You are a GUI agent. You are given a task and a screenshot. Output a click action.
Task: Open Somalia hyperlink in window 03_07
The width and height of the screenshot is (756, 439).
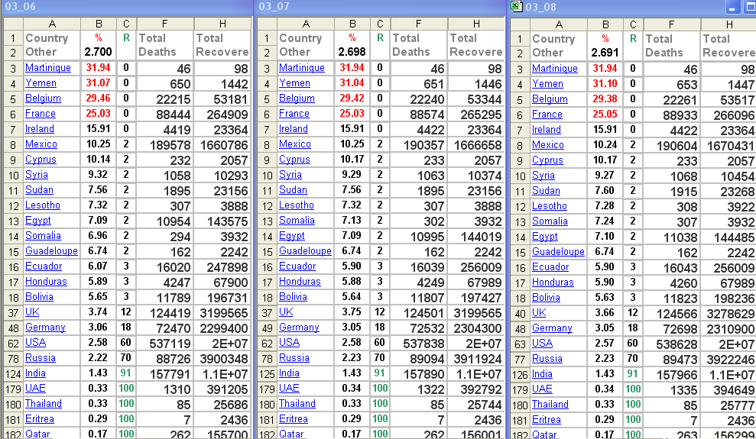click(297, 221)
